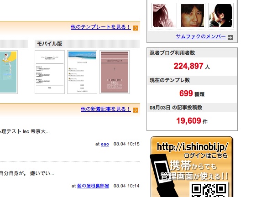This screenshot has width=277, height=197.
Task: Open the 他のテンプレートを見る！ link
Action: click(x=101, y=27)
